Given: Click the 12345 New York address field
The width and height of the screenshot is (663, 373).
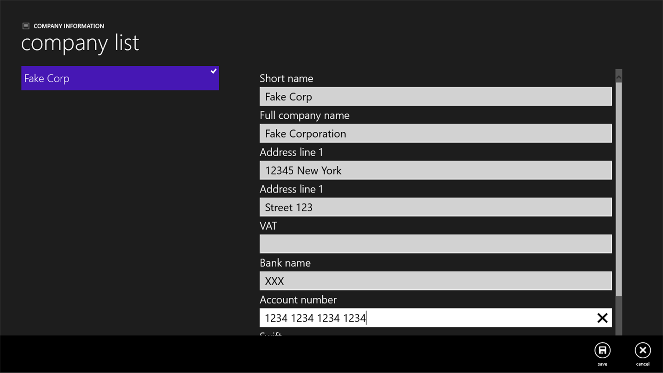Looking at the screenshot, I should coord(436,170).
